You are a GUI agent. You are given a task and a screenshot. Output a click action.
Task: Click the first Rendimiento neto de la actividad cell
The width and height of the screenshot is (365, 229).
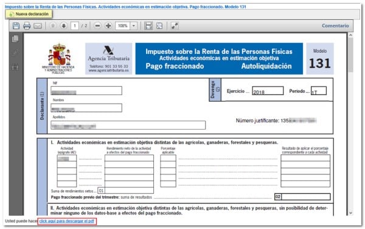(129, 158)
